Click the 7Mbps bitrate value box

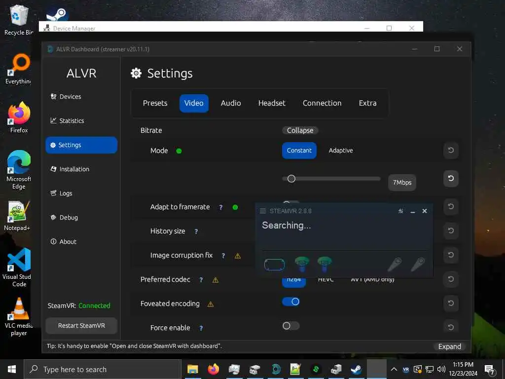coord(402,183)
